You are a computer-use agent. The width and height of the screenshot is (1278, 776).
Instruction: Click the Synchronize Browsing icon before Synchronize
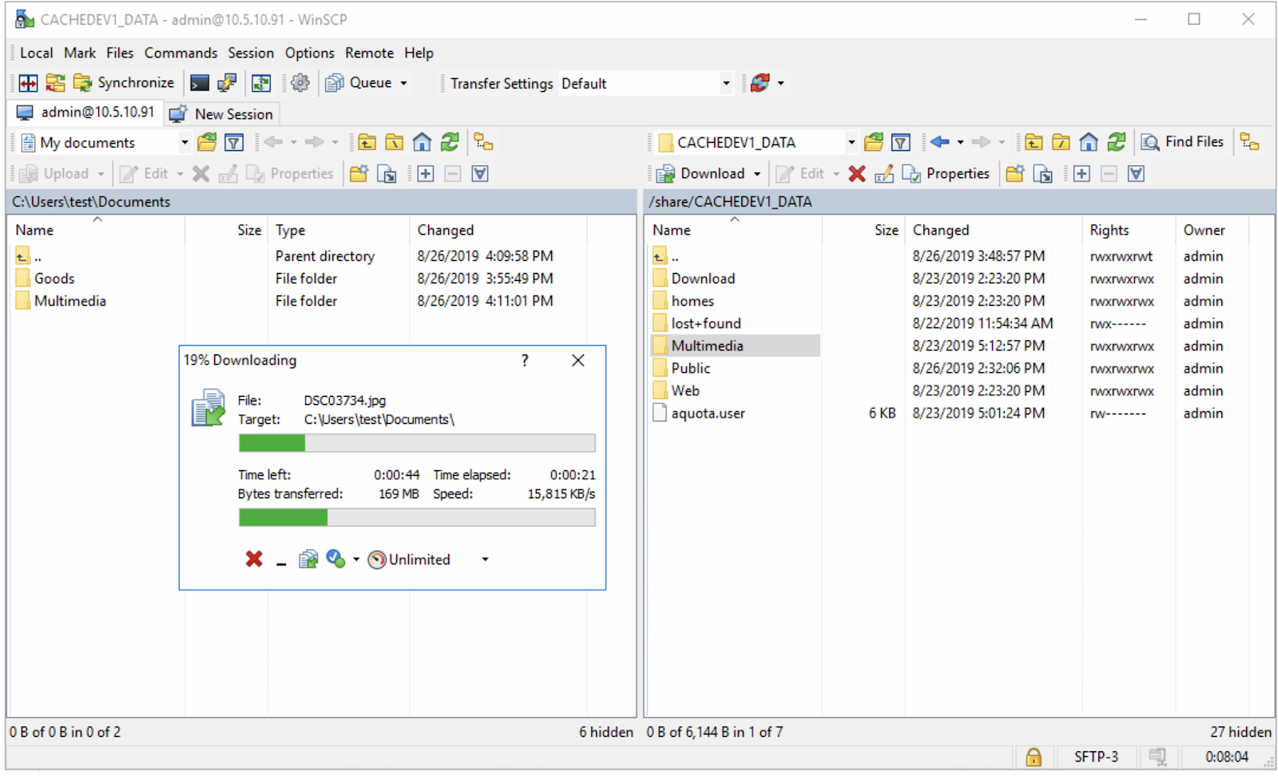55,83
